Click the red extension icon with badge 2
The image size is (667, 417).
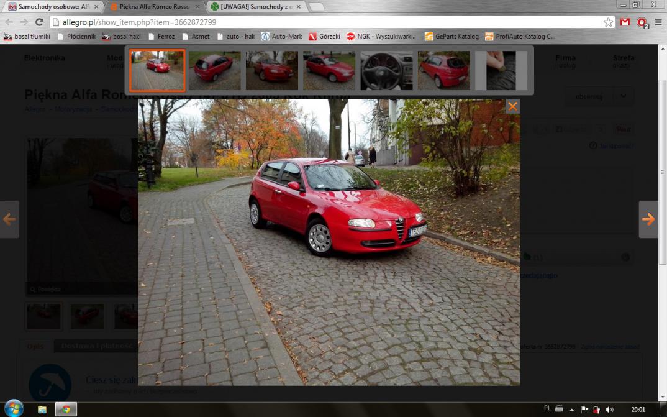click(x=642, y=22)
